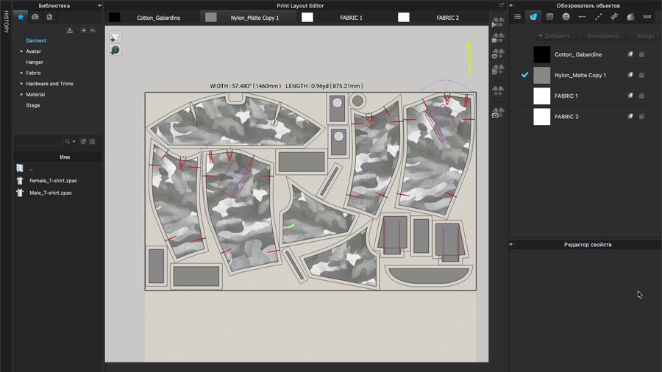Click the Добавить (Add) button

tap(554, 35)
